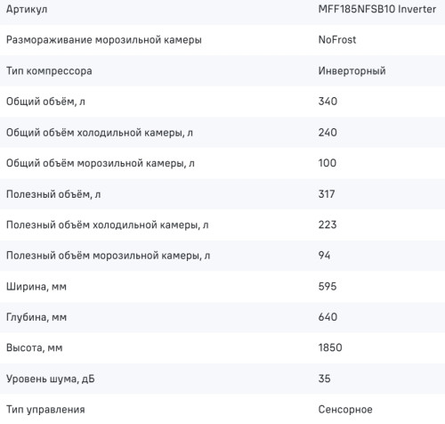Click the Общий объём холодильной камеры label
Image resolution: width=445 pixels, height=424 pixels.
pos(100,133)
